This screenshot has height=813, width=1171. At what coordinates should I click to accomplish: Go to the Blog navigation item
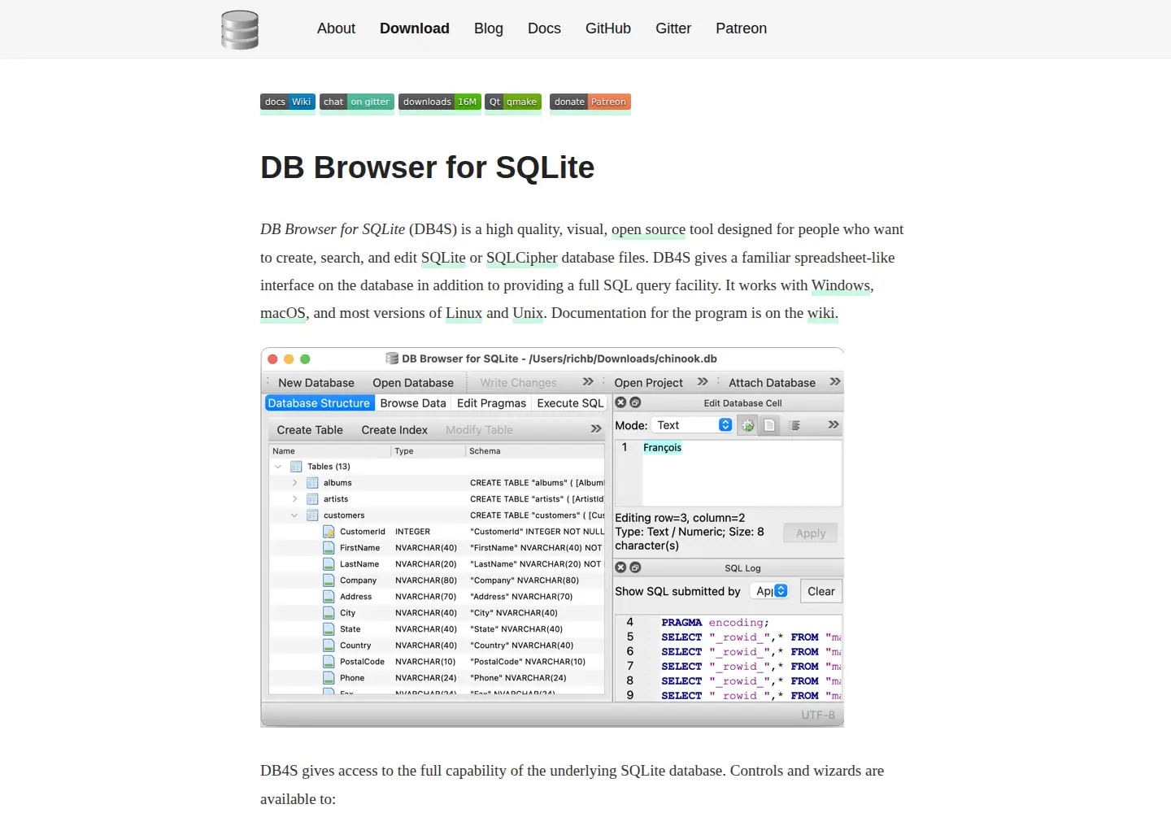pyautogui.click(x=489, y=28)
